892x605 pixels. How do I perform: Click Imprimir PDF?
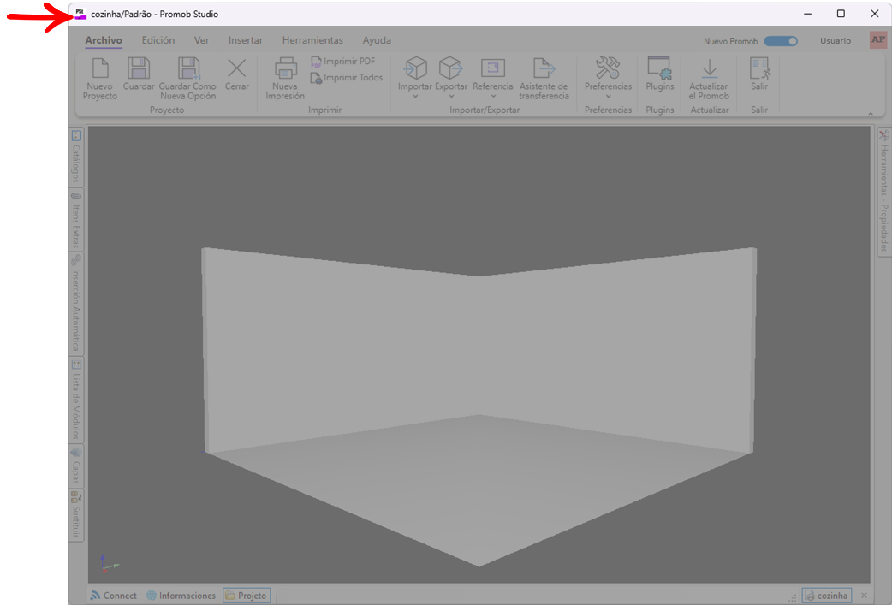coord(343,62)
